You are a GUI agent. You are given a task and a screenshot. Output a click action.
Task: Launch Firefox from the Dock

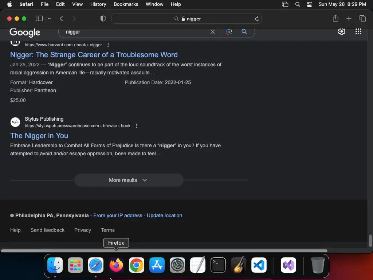click(x=116, y=265)
